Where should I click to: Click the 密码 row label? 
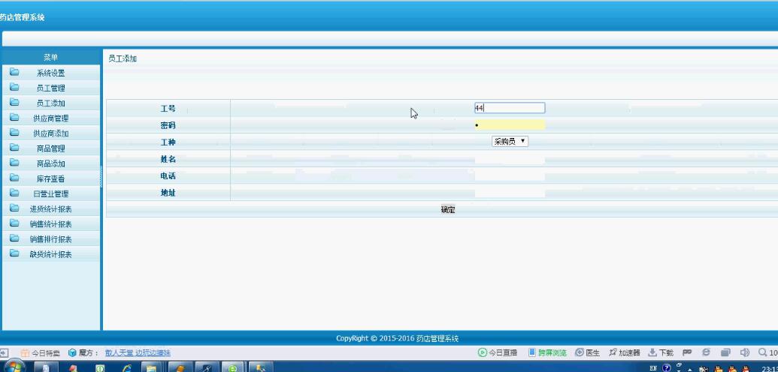point(168,125)
